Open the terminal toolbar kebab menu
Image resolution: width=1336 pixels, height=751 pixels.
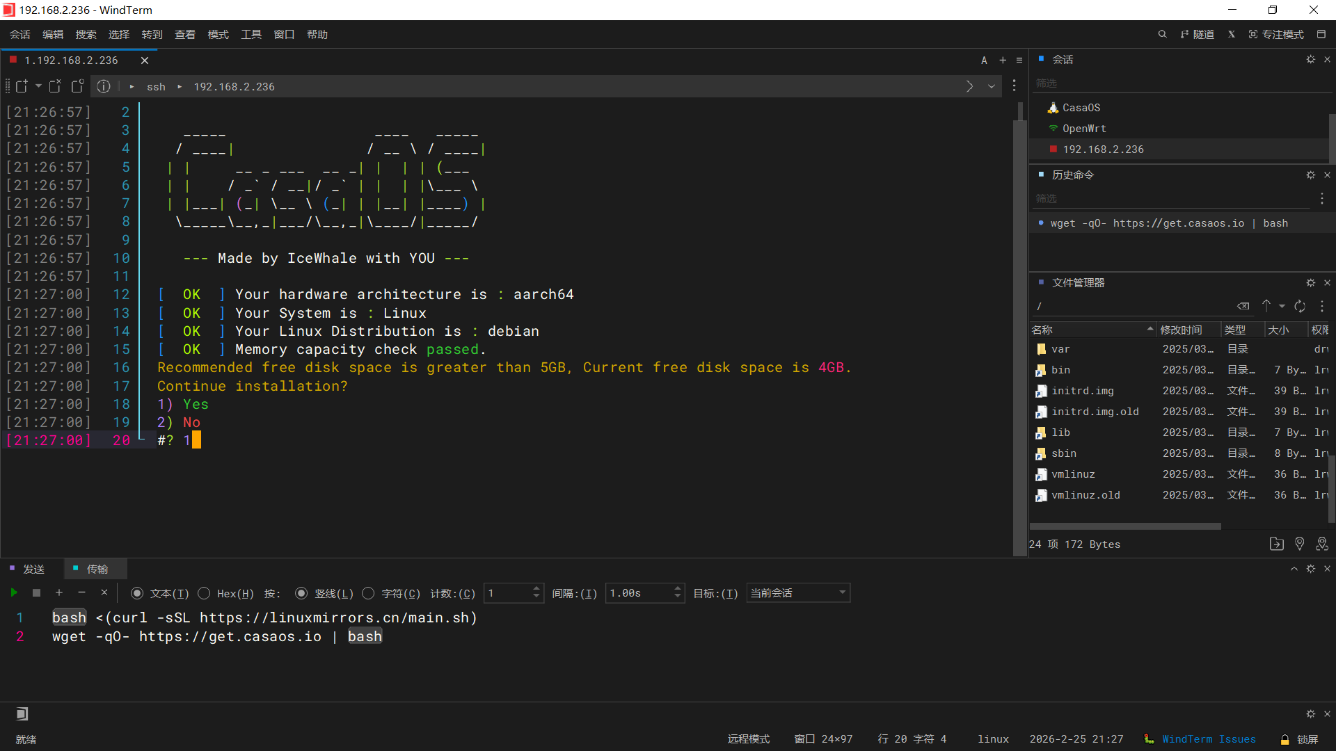[1014, 86]
